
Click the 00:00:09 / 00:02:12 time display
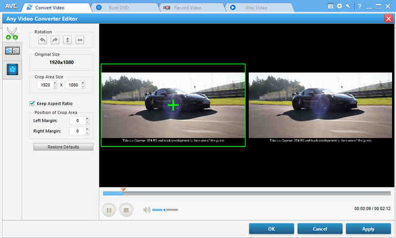coord(372,209)
